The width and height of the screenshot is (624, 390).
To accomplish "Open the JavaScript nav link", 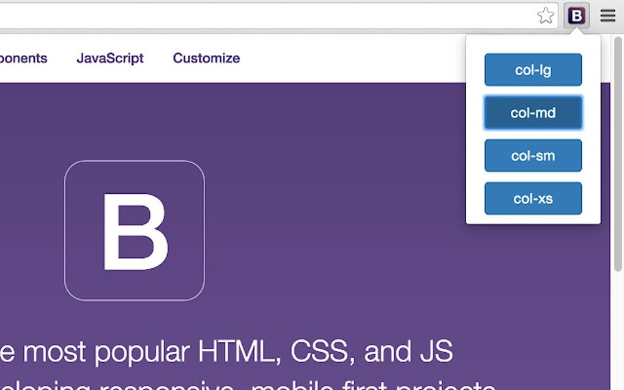I will (x=110, y=59).
